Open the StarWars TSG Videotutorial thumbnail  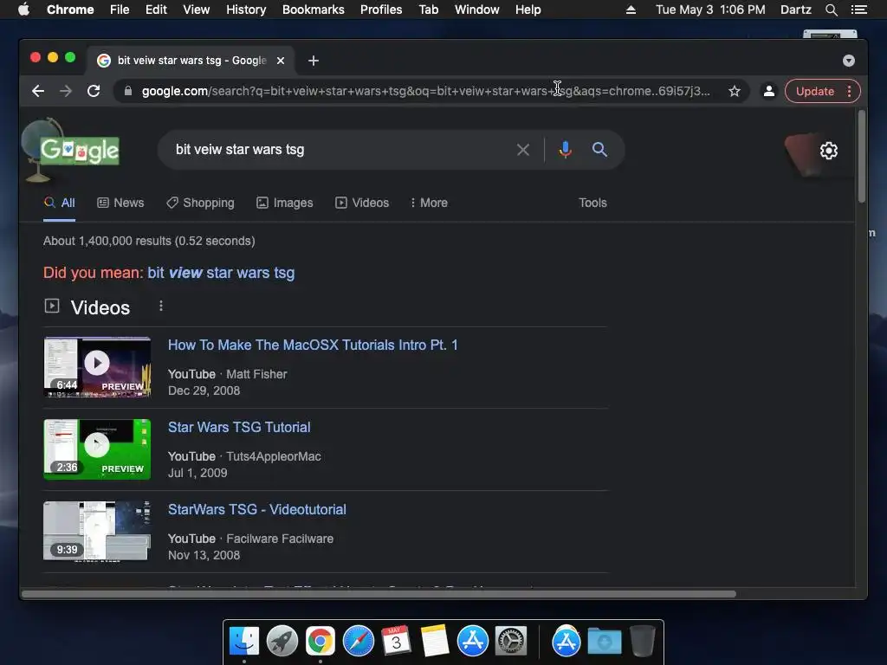97,531
